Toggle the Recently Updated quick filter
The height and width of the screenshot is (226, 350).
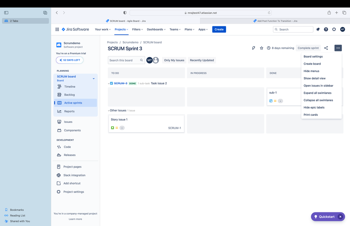(202, 60)
